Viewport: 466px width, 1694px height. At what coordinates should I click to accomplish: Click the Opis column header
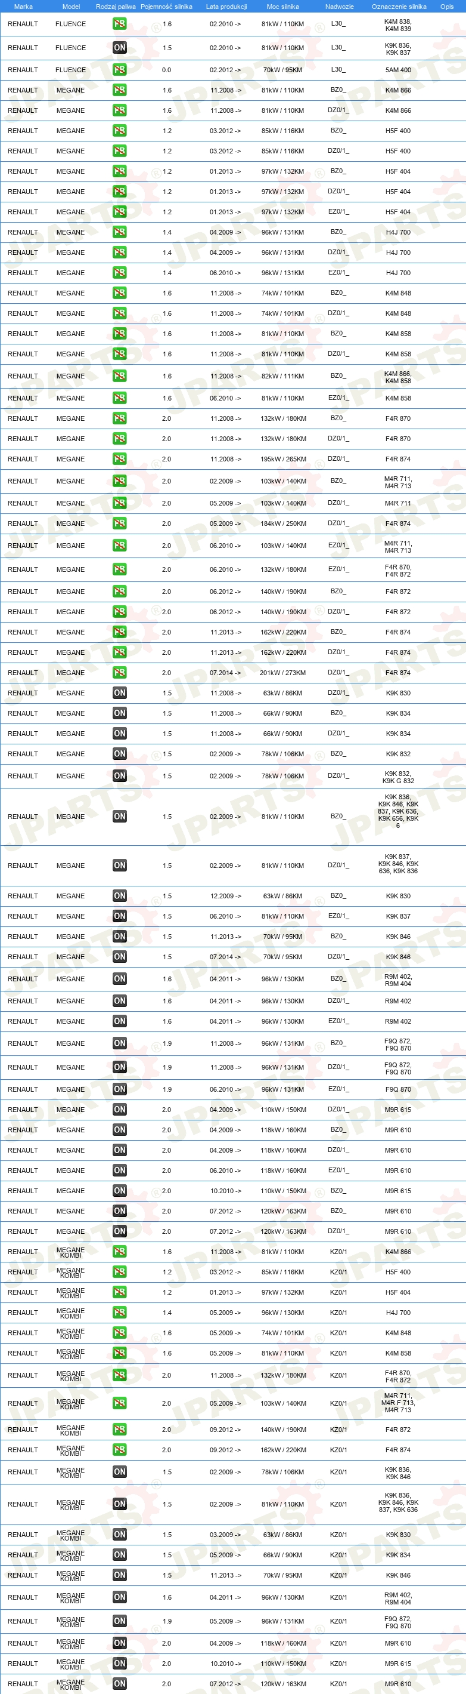click(x=447, y=7)
